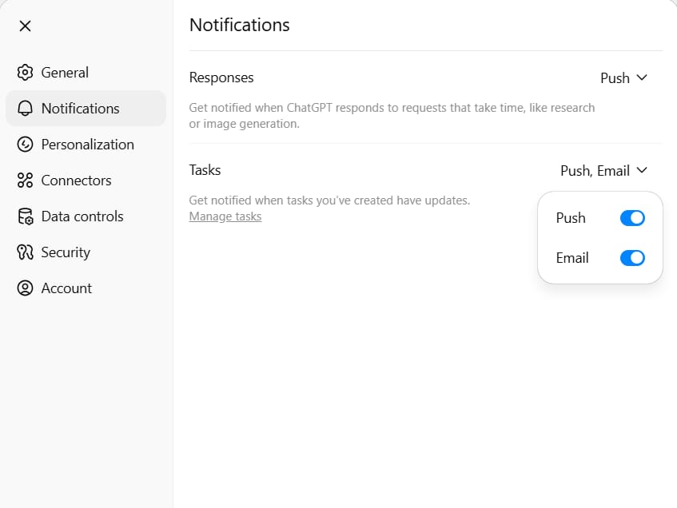Viewport: 677px width, 508px height.
Task: Close settings with the X icon
Action: click(x=25, y=26)
